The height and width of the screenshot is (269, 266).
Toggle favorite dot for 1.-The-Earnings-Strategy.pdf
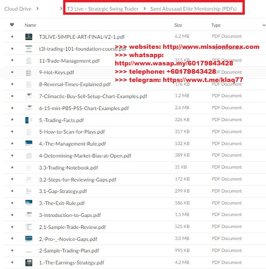tap(12, 262)
